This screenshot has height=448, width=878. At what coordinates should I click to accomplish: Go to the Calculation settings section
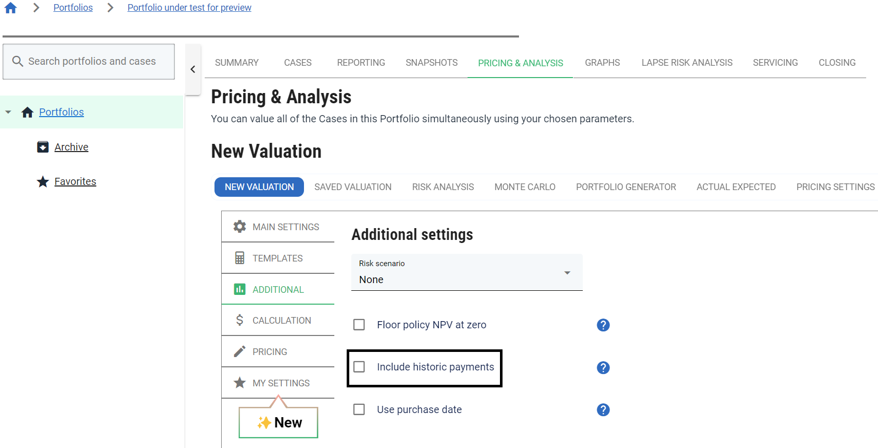(x=281, y=321)
